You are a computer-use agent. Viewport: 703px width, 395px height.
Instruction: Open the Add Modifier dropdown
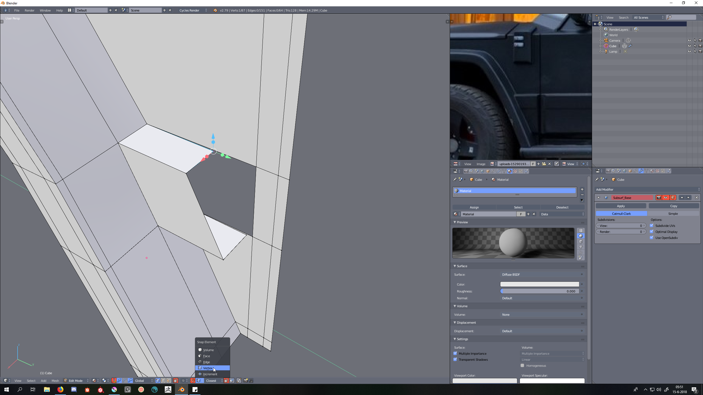point(647,189)
